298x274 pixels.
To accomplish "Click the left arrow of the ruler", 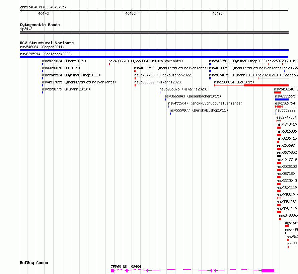I will coord(21,10).
